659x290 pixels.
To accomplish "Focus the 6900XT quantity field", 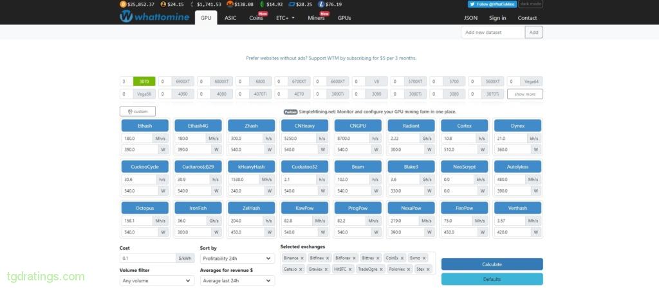I will coord(165,81).
